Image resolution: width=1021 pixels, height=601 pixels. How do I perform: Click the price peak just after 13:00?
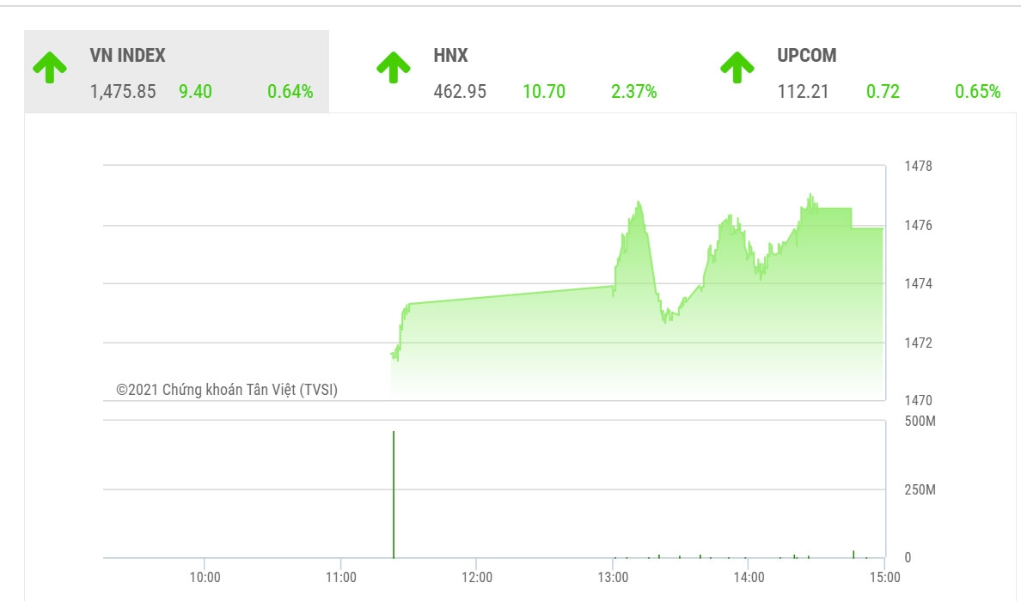pos(639,203)
